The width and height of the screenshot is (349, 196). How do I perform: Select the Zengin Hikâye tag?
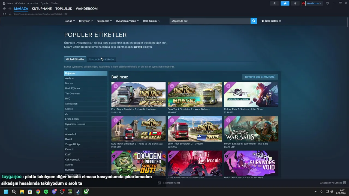86,144
